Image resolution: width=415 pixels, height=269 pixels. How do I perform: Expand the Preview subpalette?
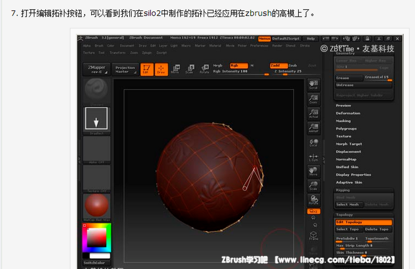click(x=344, y=105)
